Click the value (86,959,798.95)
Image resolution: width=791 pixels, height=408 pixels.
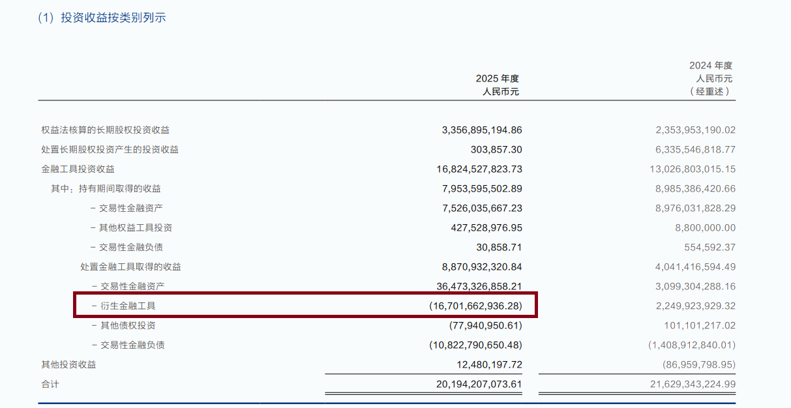click(700, 365)
